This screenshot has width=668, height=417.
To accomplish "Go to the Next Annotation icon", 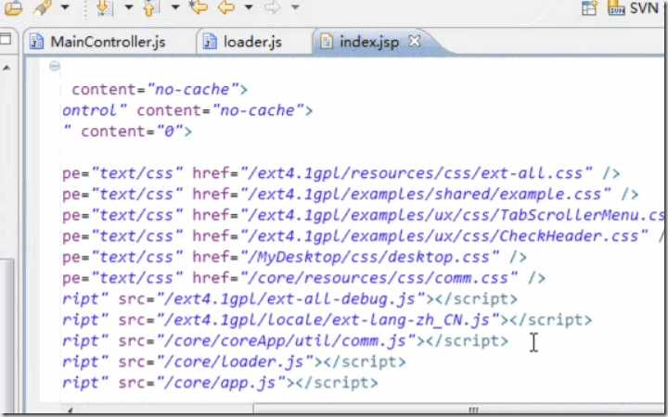I will [x=104, y=7].
